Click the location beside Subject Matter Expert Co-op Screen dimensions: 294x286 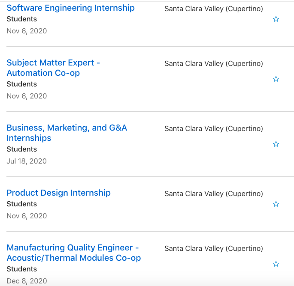tap(213, 63)
